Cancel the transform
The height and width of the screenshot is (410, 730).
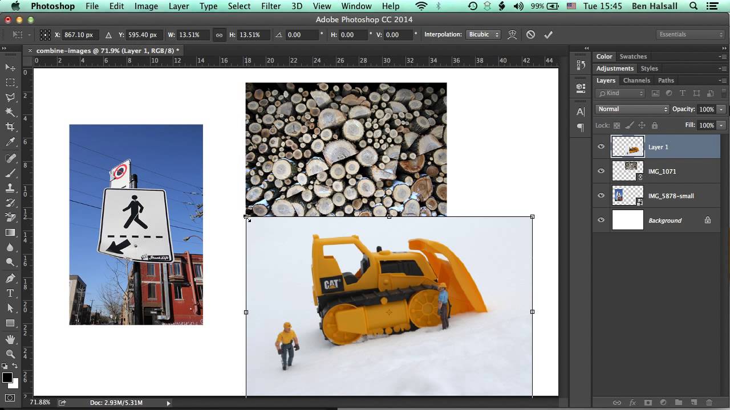[530, 35]
